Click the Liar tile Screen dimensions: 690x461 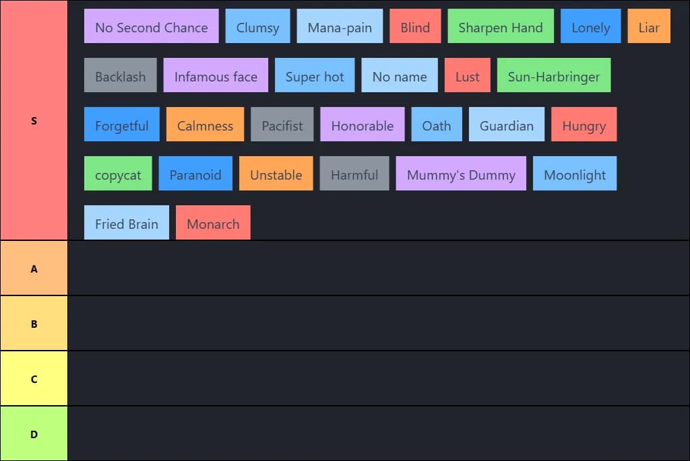648,27
